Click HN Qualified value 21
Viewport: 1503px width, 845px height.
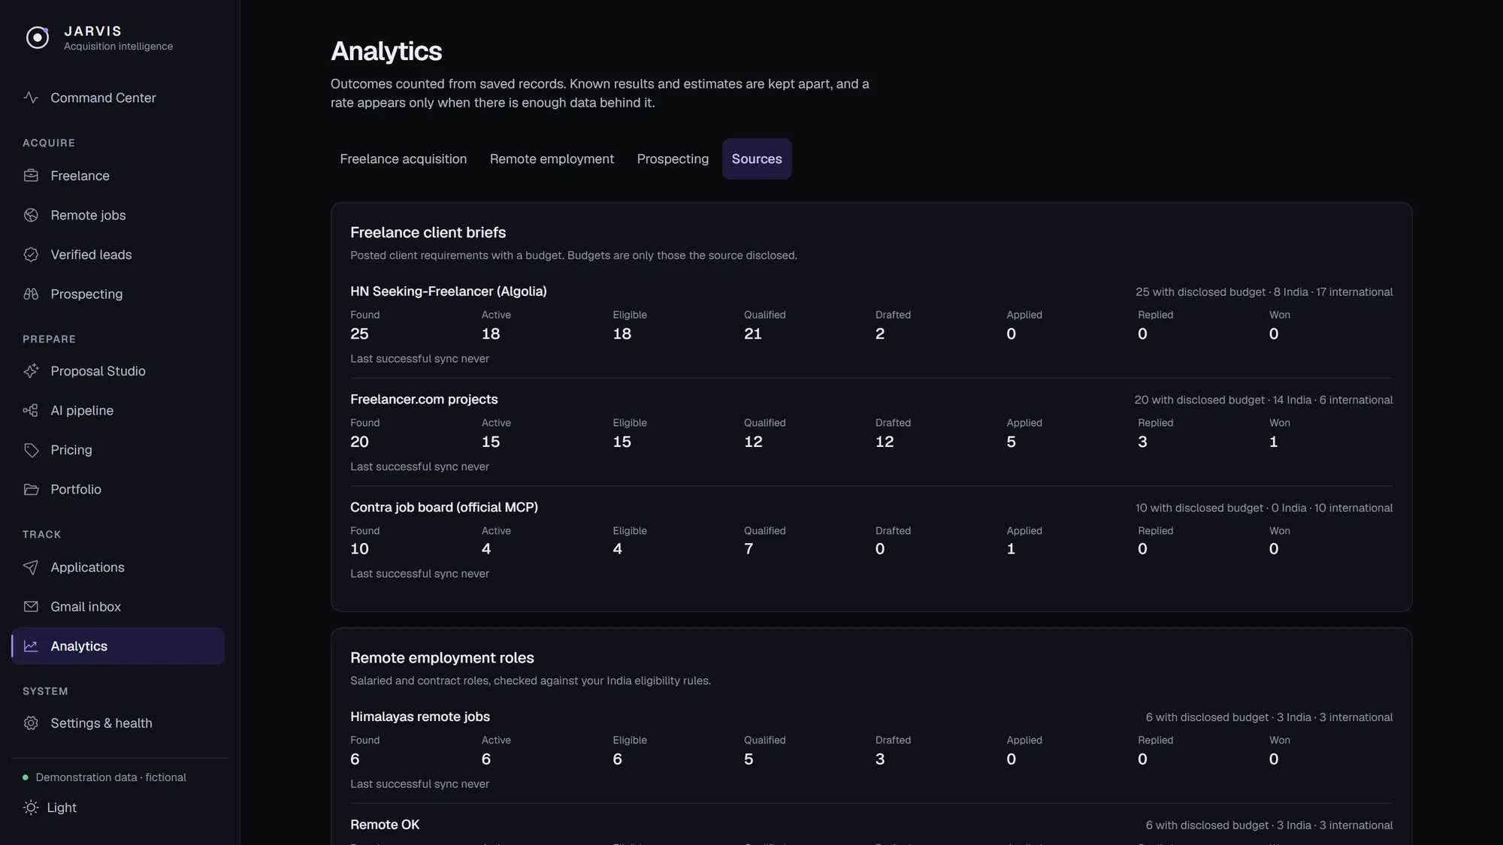point(753,333)
